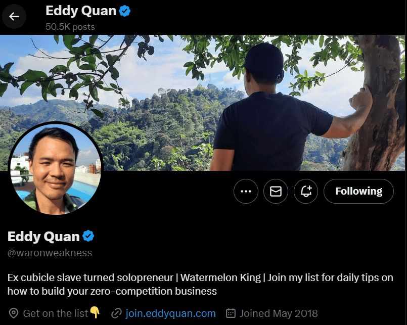
Task: Select the @waronweakness handle
Action: 50,253
